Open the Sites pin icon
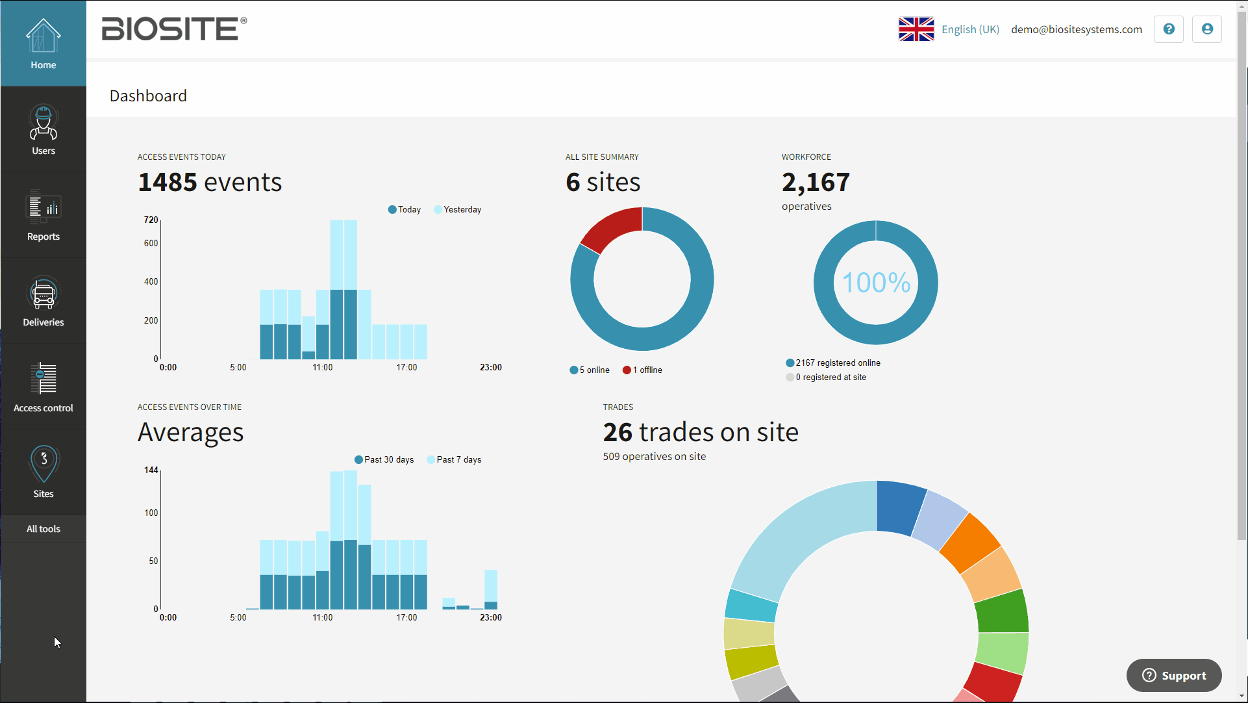 tap(43, 464)
